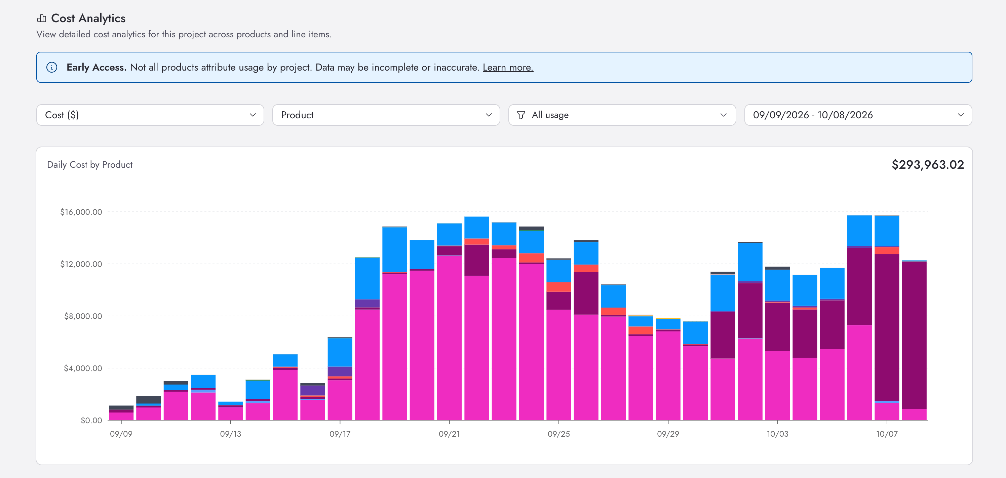Click the chevron in the date range dropdown

(x=961, y=115)
